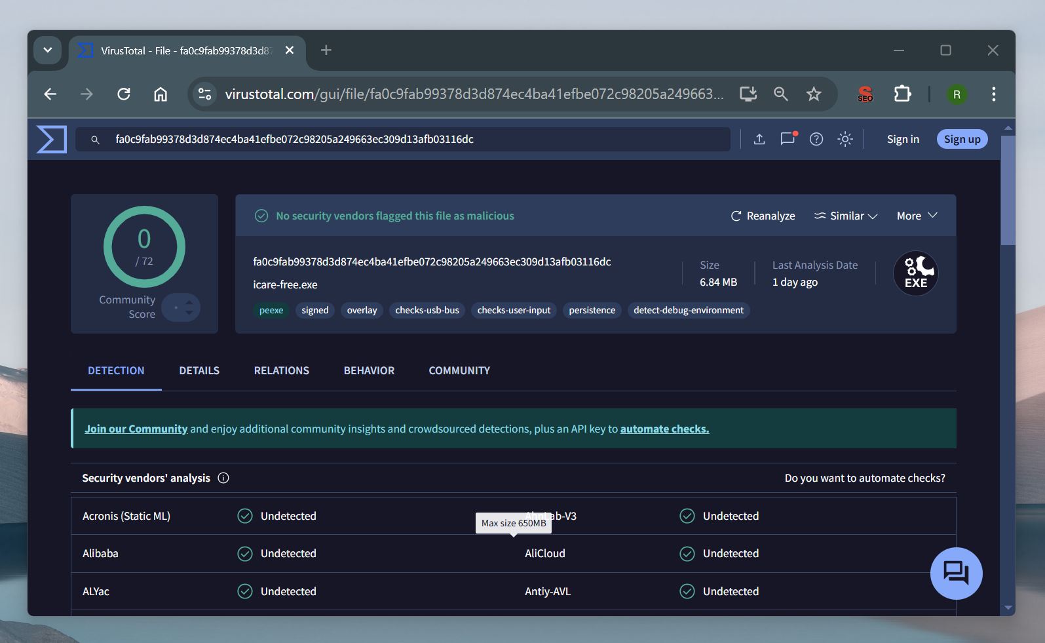
Task: Select the RELATIONS tab
Action: click(281, 370)
